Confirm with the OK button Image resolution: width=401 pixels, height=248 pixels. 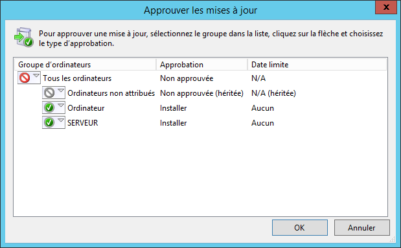(300, 227)
